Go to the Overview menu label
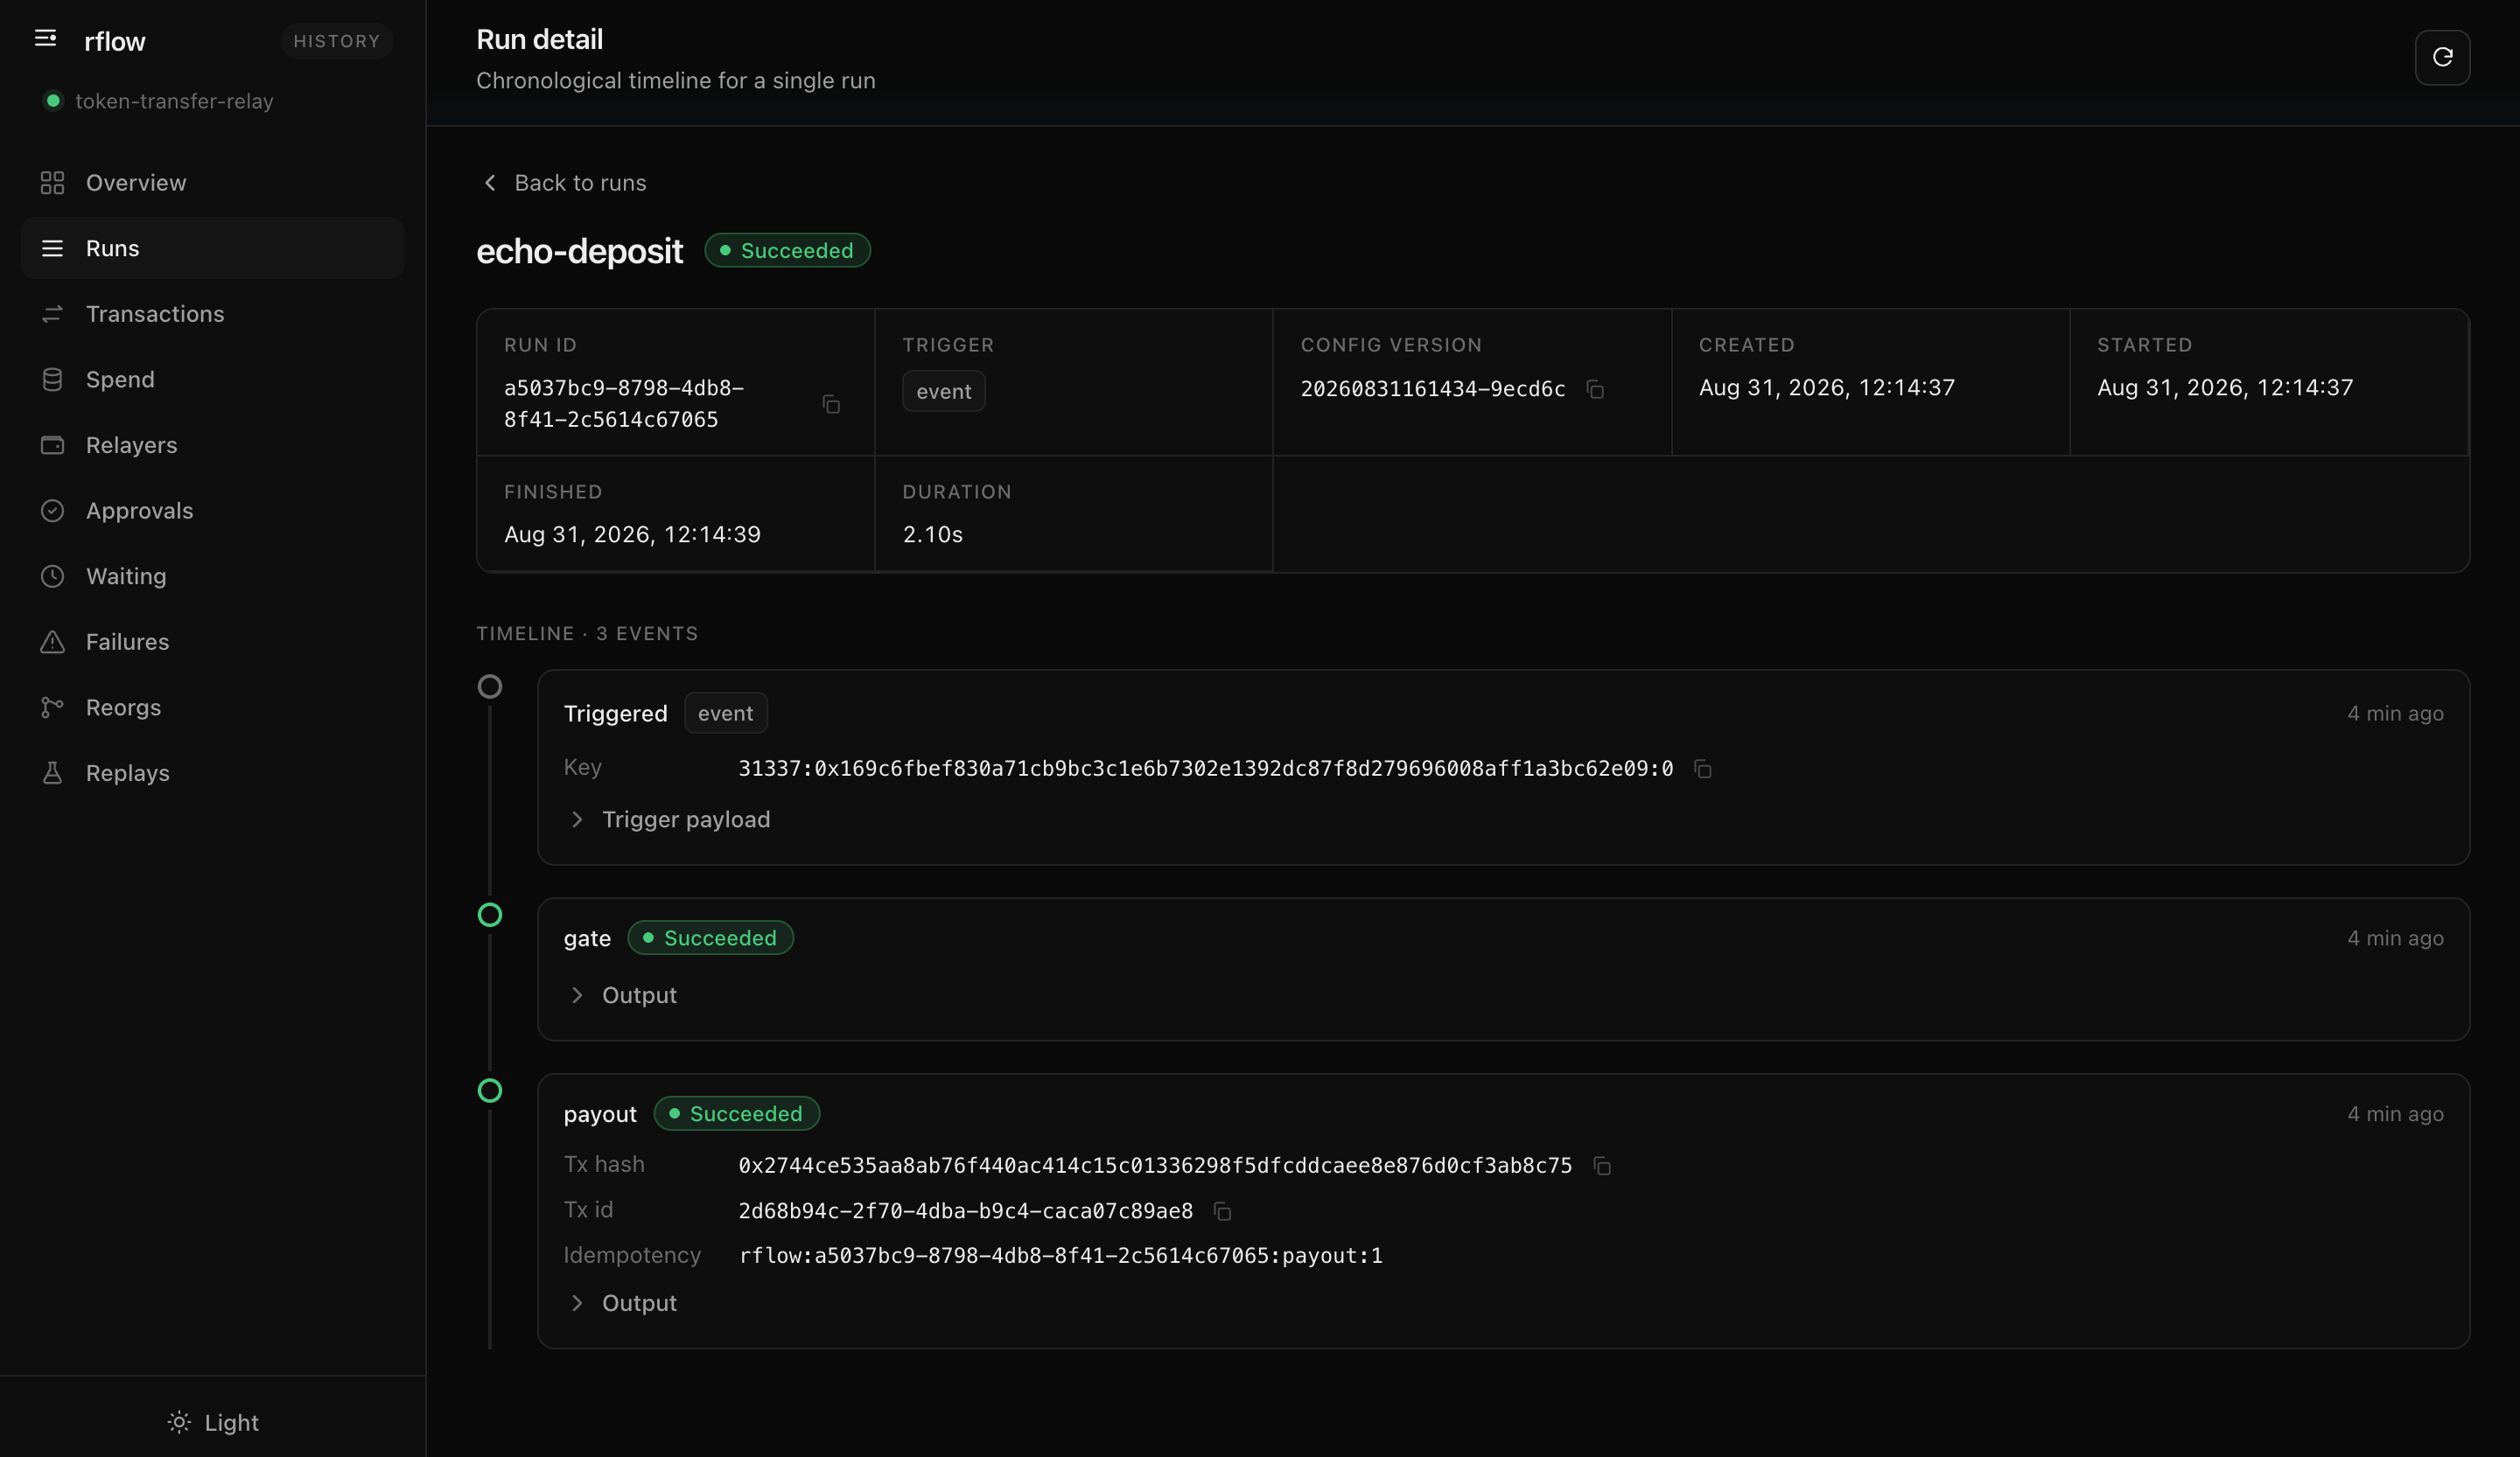2520x1457 pixels. 136,183
